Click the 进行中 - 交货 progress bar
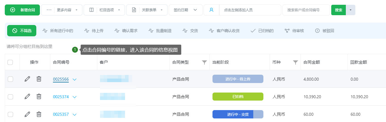 [x=237, y=114]
